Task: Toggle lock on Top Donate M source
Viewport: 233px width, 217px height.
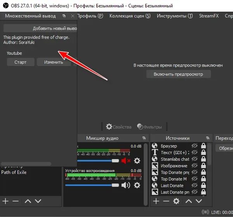Action: (203, 179)
